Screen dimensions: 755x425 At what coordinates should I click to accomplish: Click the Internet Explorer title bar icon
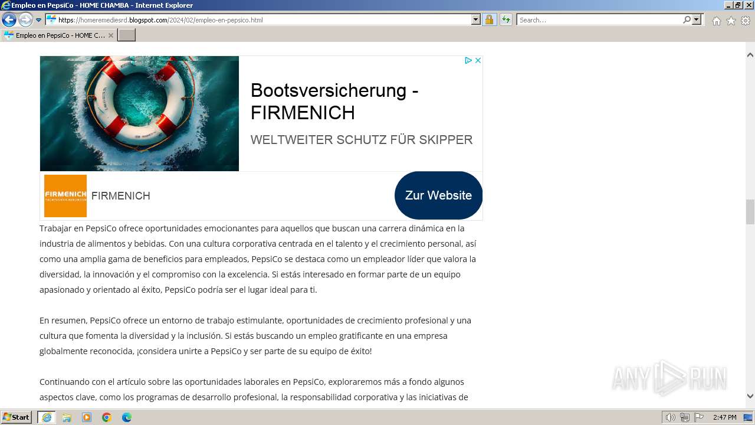[6, 5]
